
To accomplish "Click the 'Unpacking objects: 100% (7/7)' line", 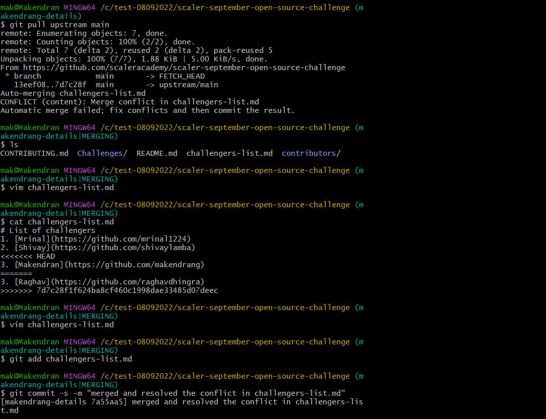I will pos(134,59).
